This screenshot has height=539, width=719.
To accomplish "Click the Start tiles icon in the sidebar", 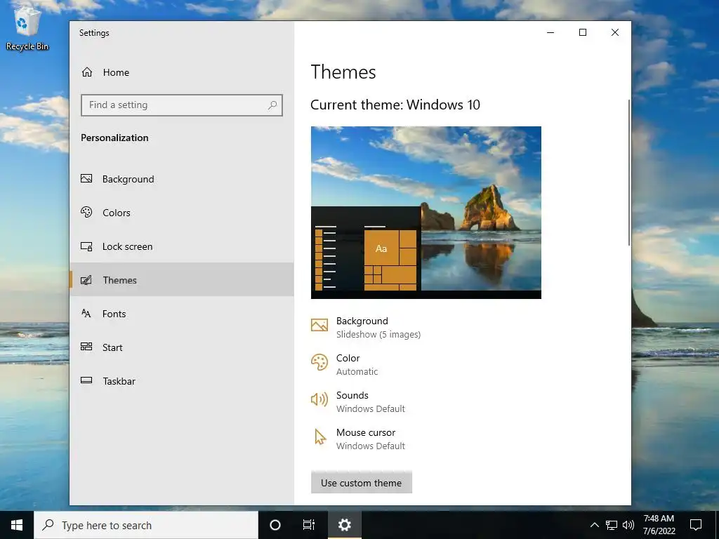I will click(x=86, y=347).
